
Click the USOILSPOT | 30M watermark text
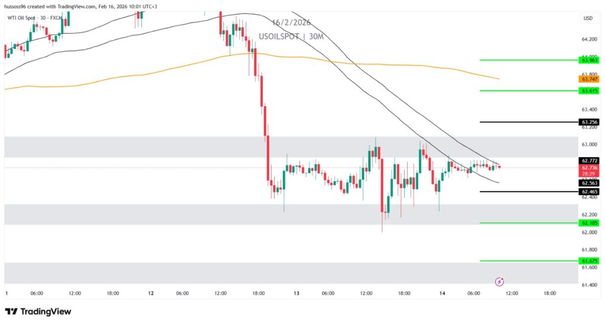click(x=291, y=37)
